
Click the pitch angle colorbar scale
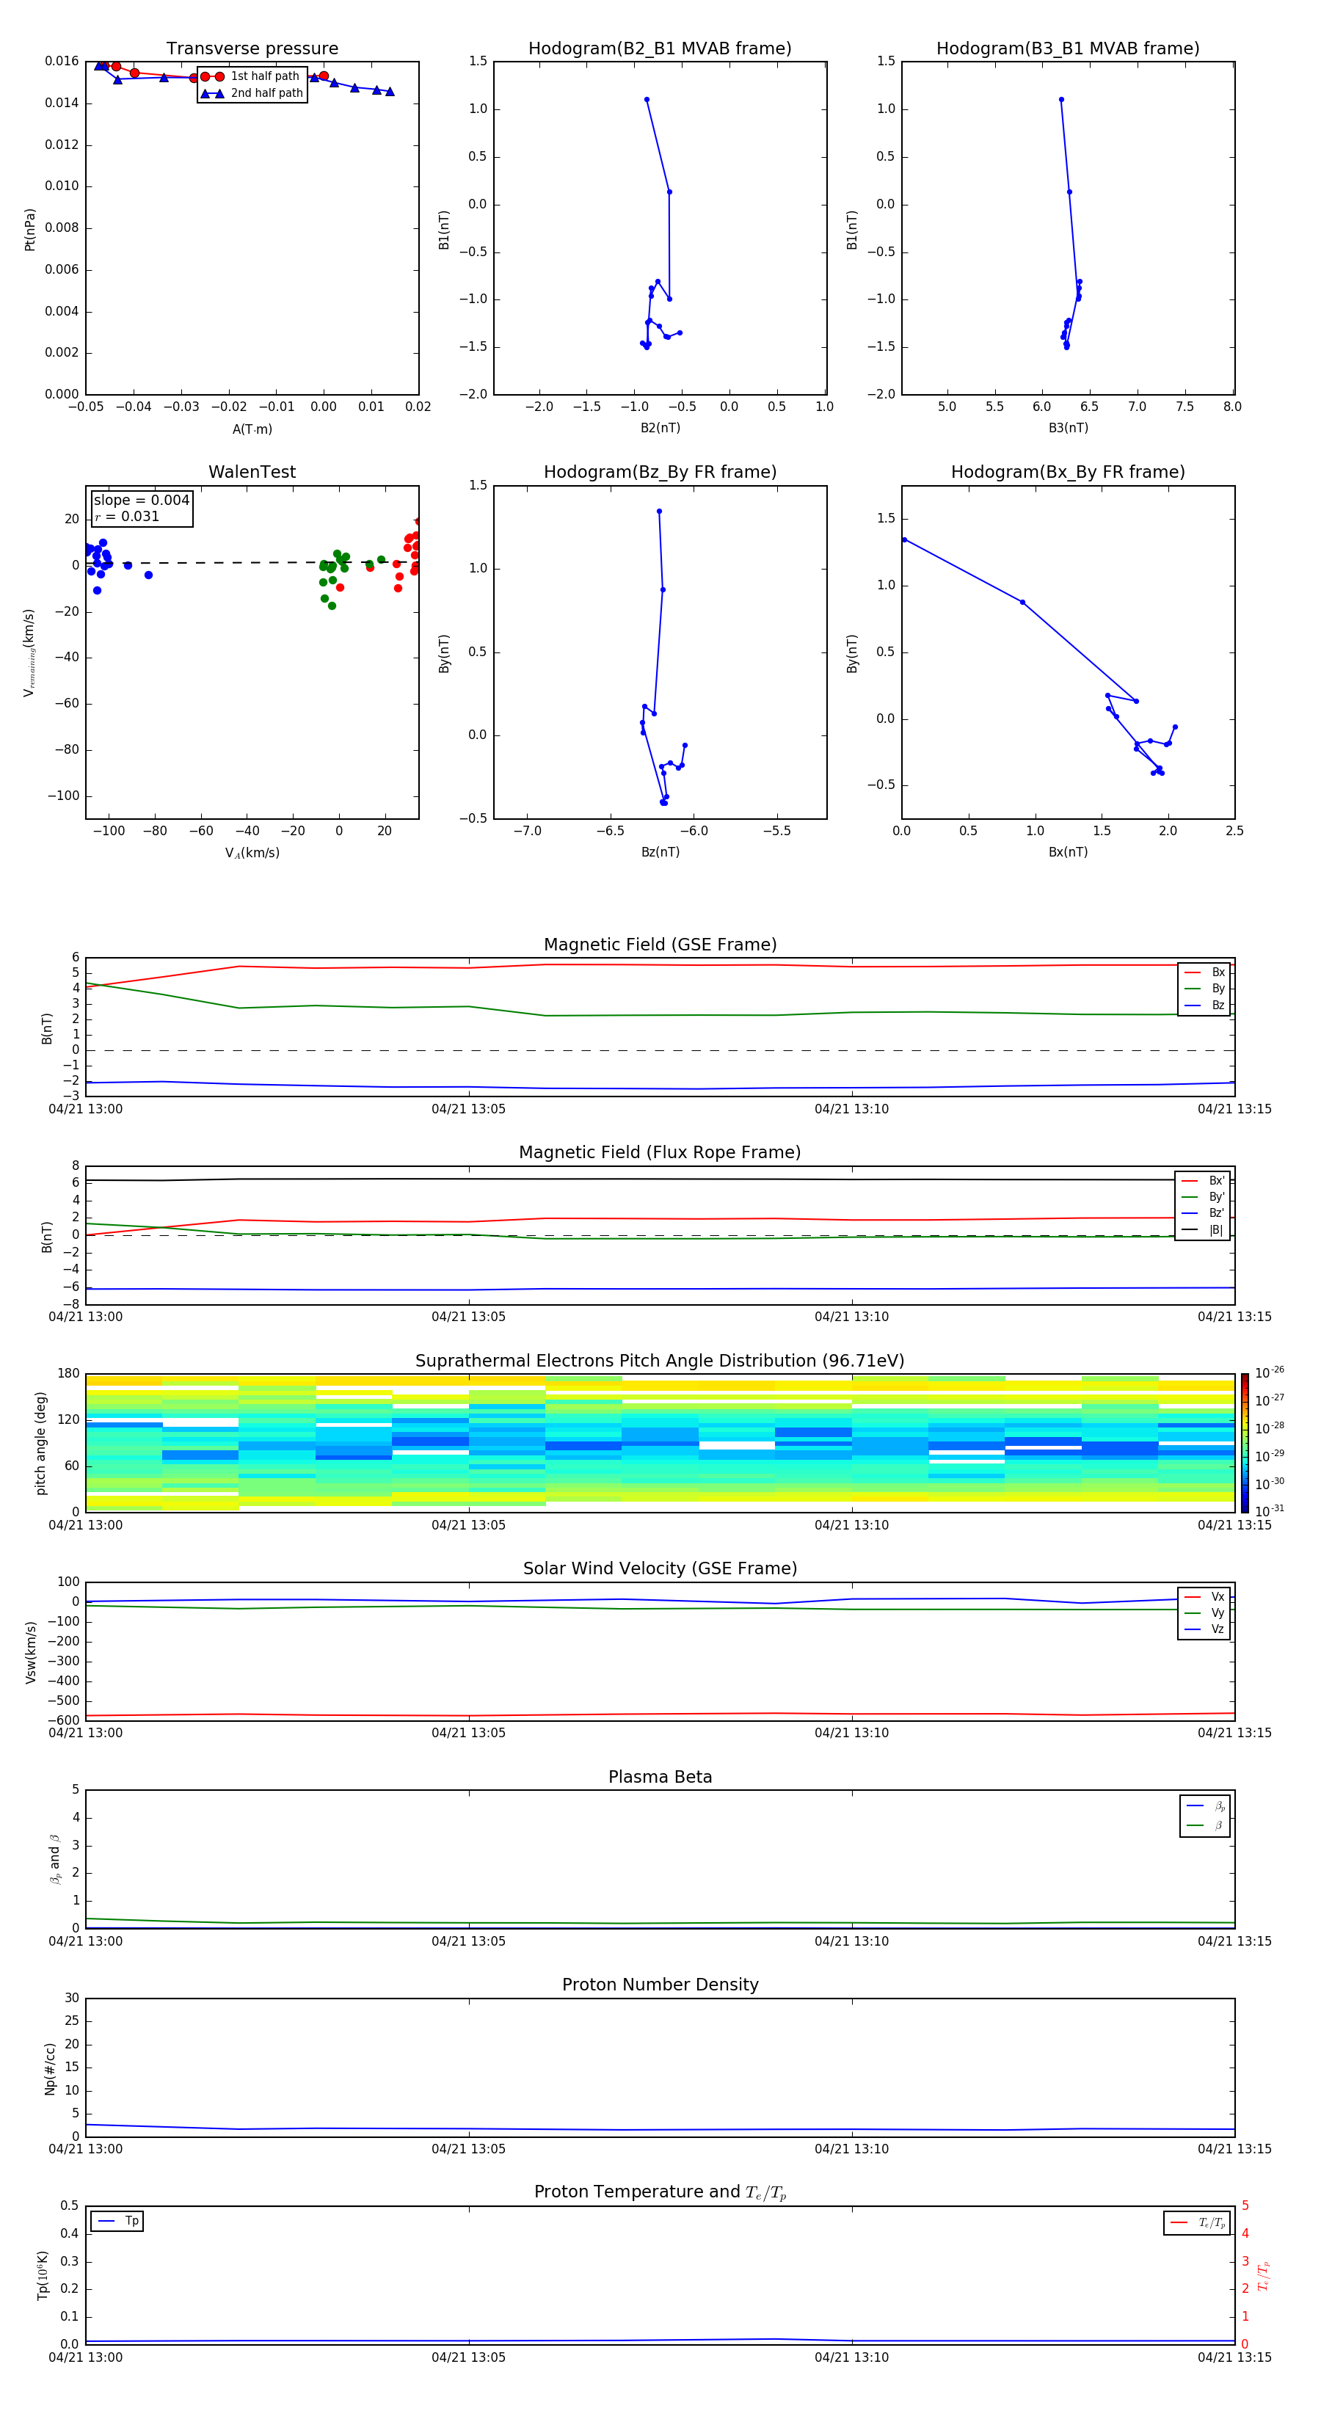(x=1244, y=1443)
